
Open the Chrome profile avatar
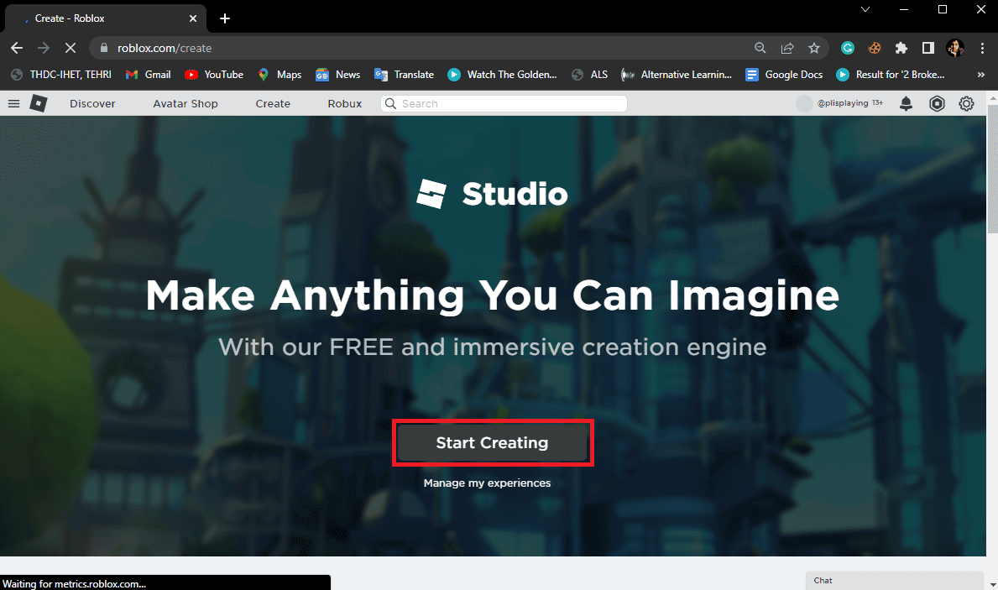pyautogui.click(x=955, y=48)
